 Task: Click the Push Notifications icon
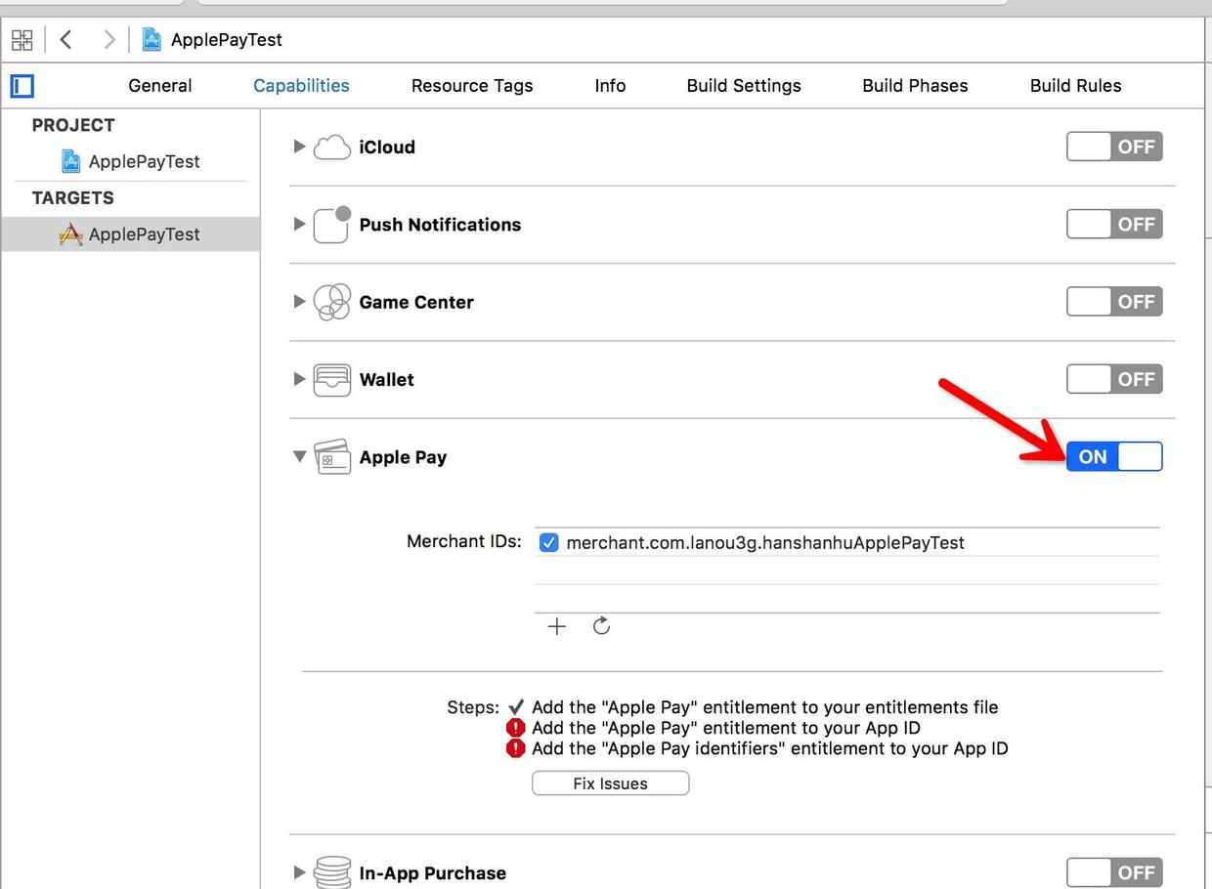[332, 225]
